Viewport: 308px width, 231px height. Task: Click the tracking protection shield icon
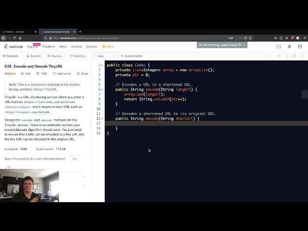point(46,38)
